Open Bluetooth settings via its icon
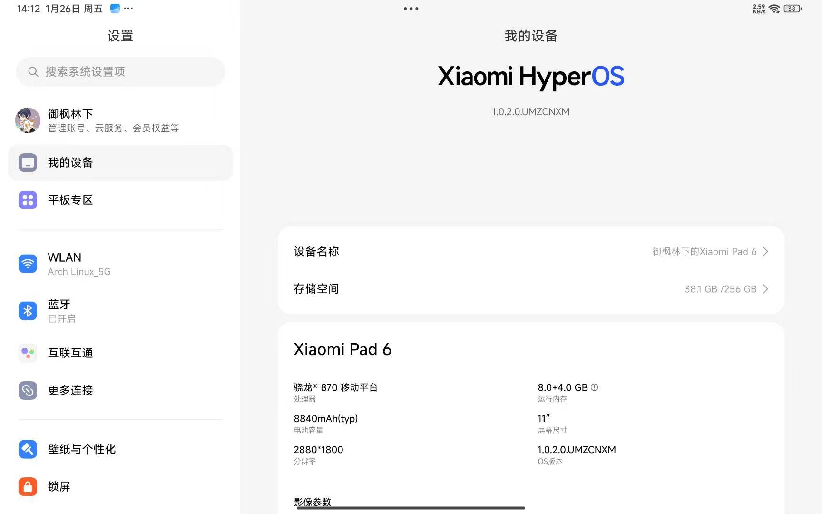The height and width of the screenshot is (514, 822). pos(28,311)
